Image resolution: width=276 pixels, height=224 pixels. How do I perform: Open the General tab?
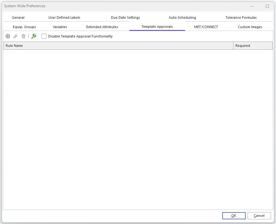pos(18,17)
